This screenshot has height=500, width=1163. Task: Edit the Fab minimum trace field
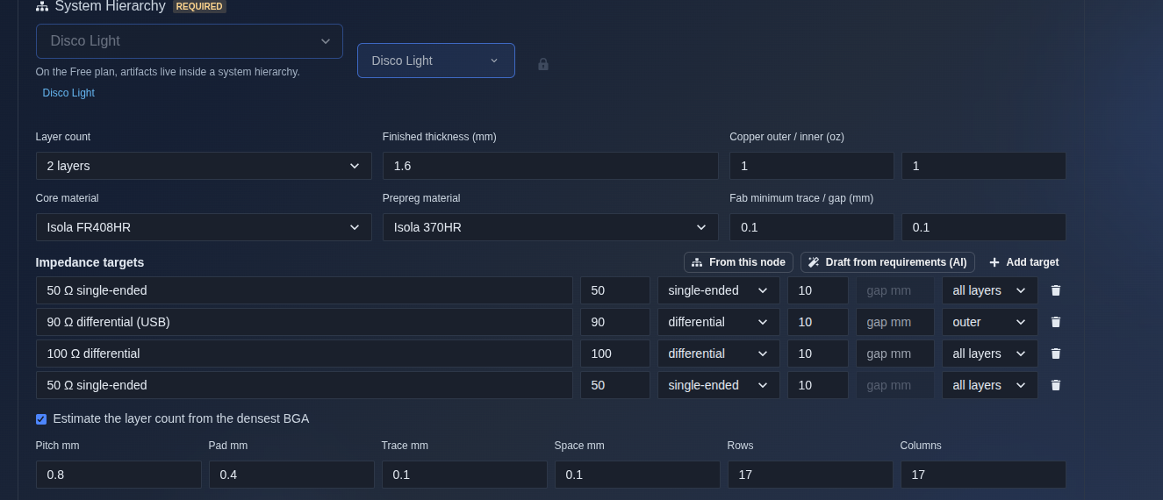[812, 227]
